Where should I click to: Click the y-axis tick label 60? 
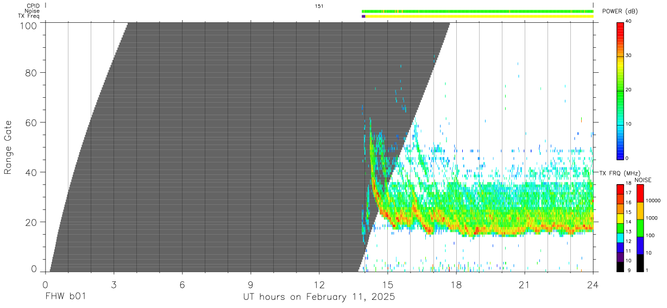(x=31, y=122)
